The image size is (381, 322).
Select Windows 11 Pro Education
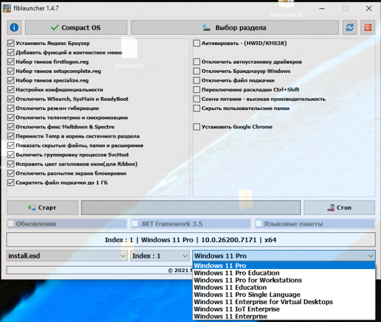[x=284, y=273]
